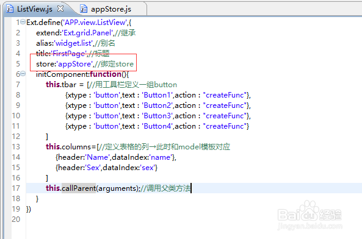The image size is (362, 239).
Task: Click "createFunc" action on line 11
Action: 225,126
